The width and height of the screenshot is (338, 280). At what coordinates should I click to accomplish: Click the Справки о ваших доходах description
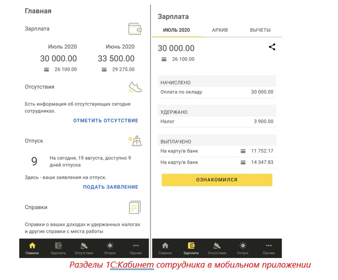(x=83, y=228)
